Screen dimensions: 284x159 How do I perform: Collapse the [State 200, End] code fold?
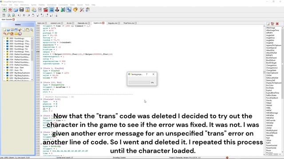click(41, 83)
